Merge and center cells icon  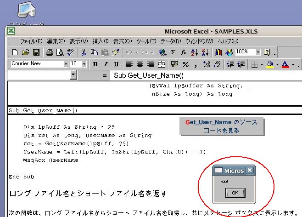click(x=162, y=64)
